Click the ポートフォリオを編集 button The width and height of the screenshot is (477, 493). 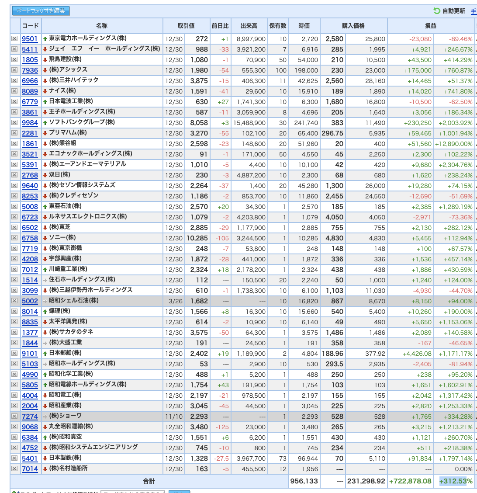tap(41, 10)
